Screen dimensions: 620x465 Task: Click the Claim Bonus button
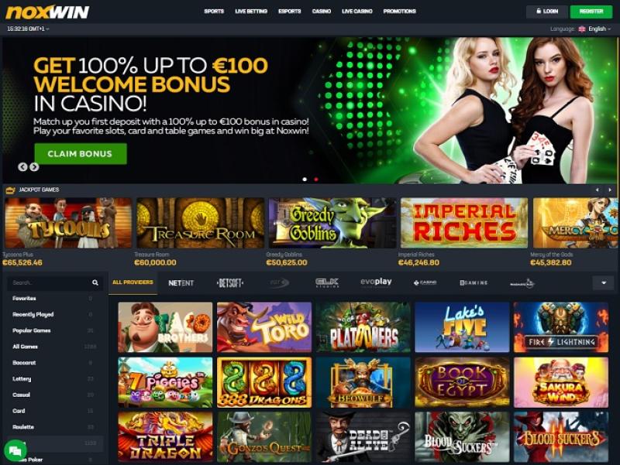pyautogui.click(x=81, y=153)
